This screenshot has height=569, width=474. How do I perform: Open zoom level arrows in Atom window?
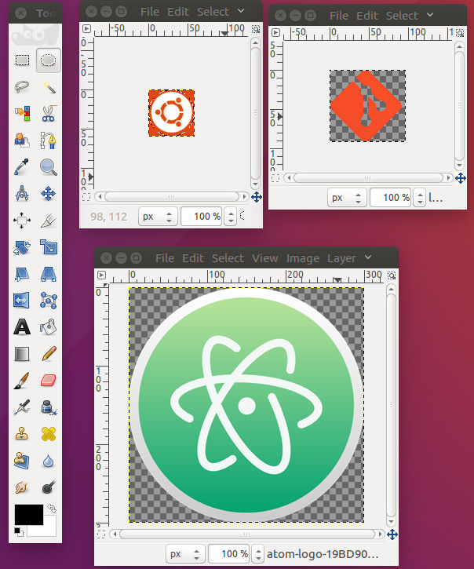coord(257,554)
